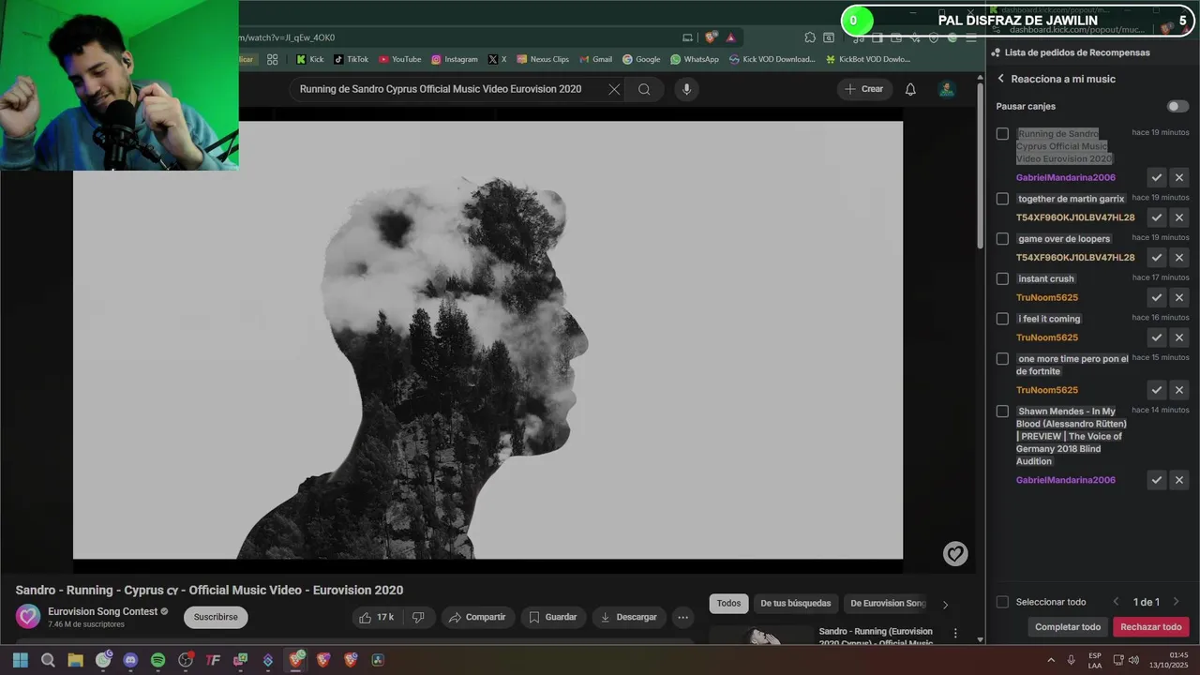Open Nexus Clips bookmark
The height and width of the screenshot is (675, 1200).
click(543, 59)
